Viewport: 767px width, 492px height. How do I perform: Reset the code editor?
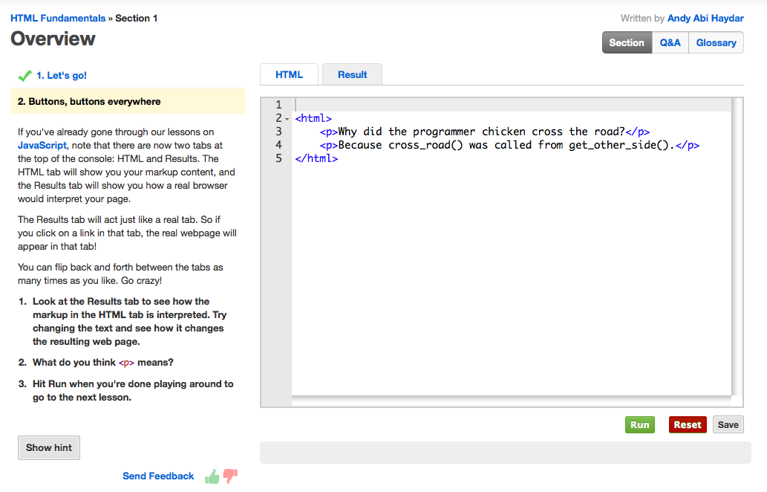[x=687, y=424]
